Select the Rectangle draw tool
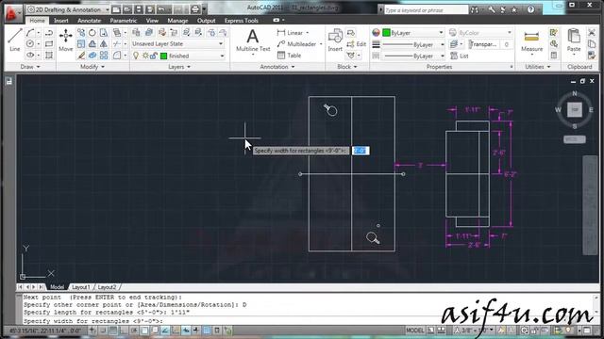This screenshot has height=339, width=604. (x=49, y=44)
